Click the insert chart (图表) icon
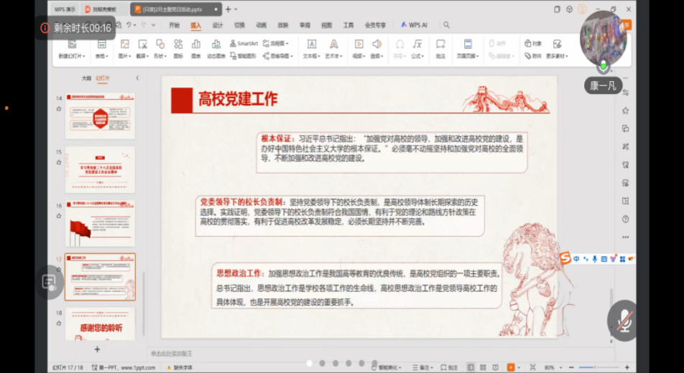The image size is (684, 373). point(196,44)
